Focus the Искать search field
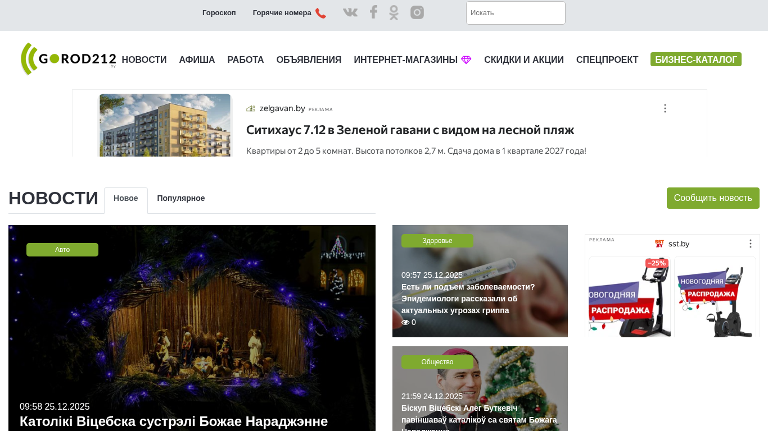 516,13
